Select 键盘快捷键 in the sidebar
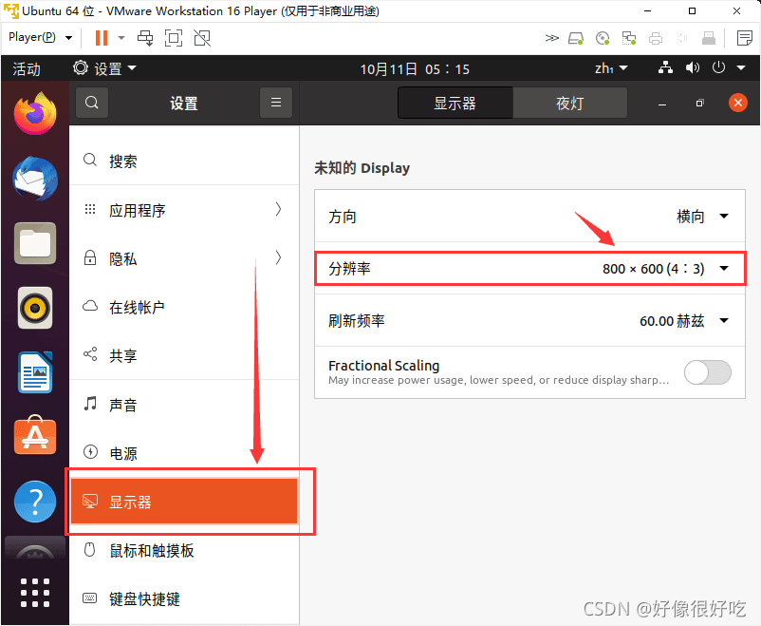Viewport: 761px width, 626px height. 184,598
